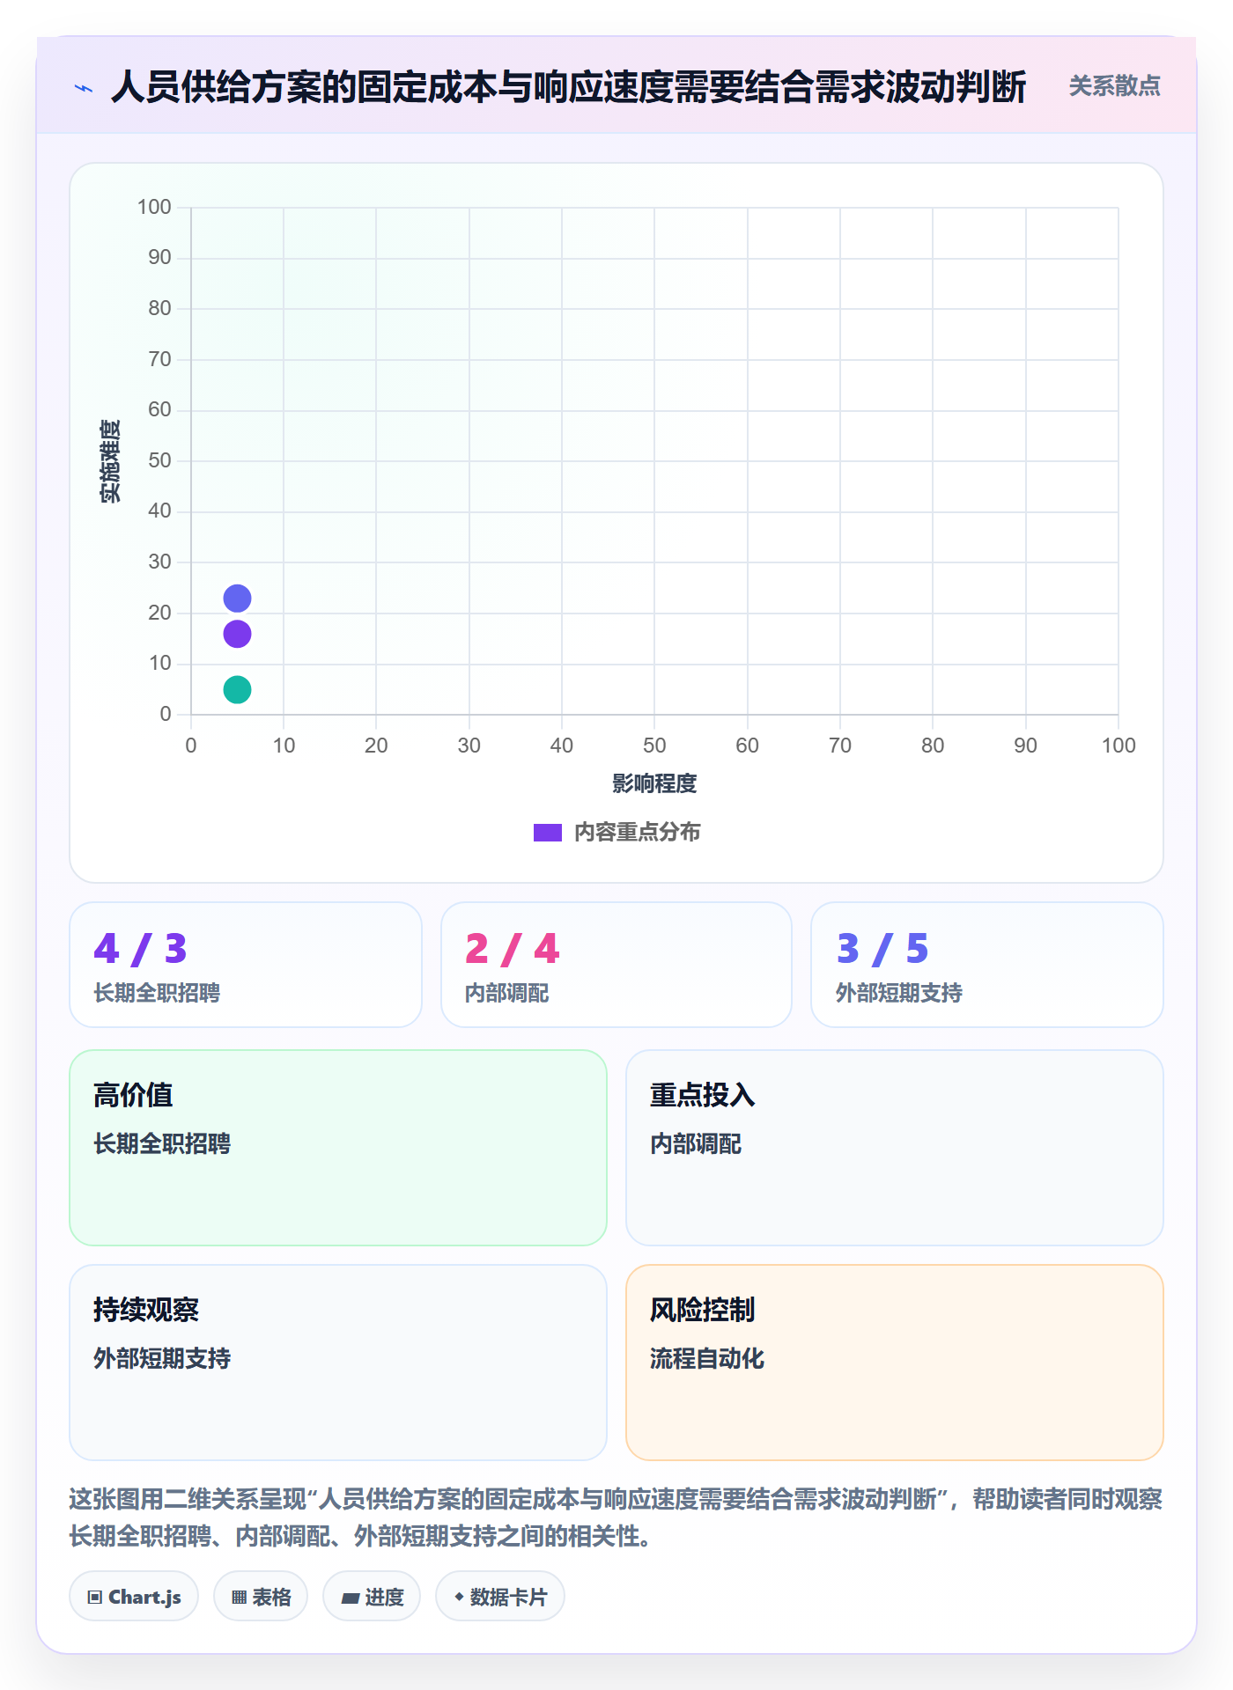1233x1690 pixels.
Task: Click the x-axis tick label 50
Action: pos(654,746)
